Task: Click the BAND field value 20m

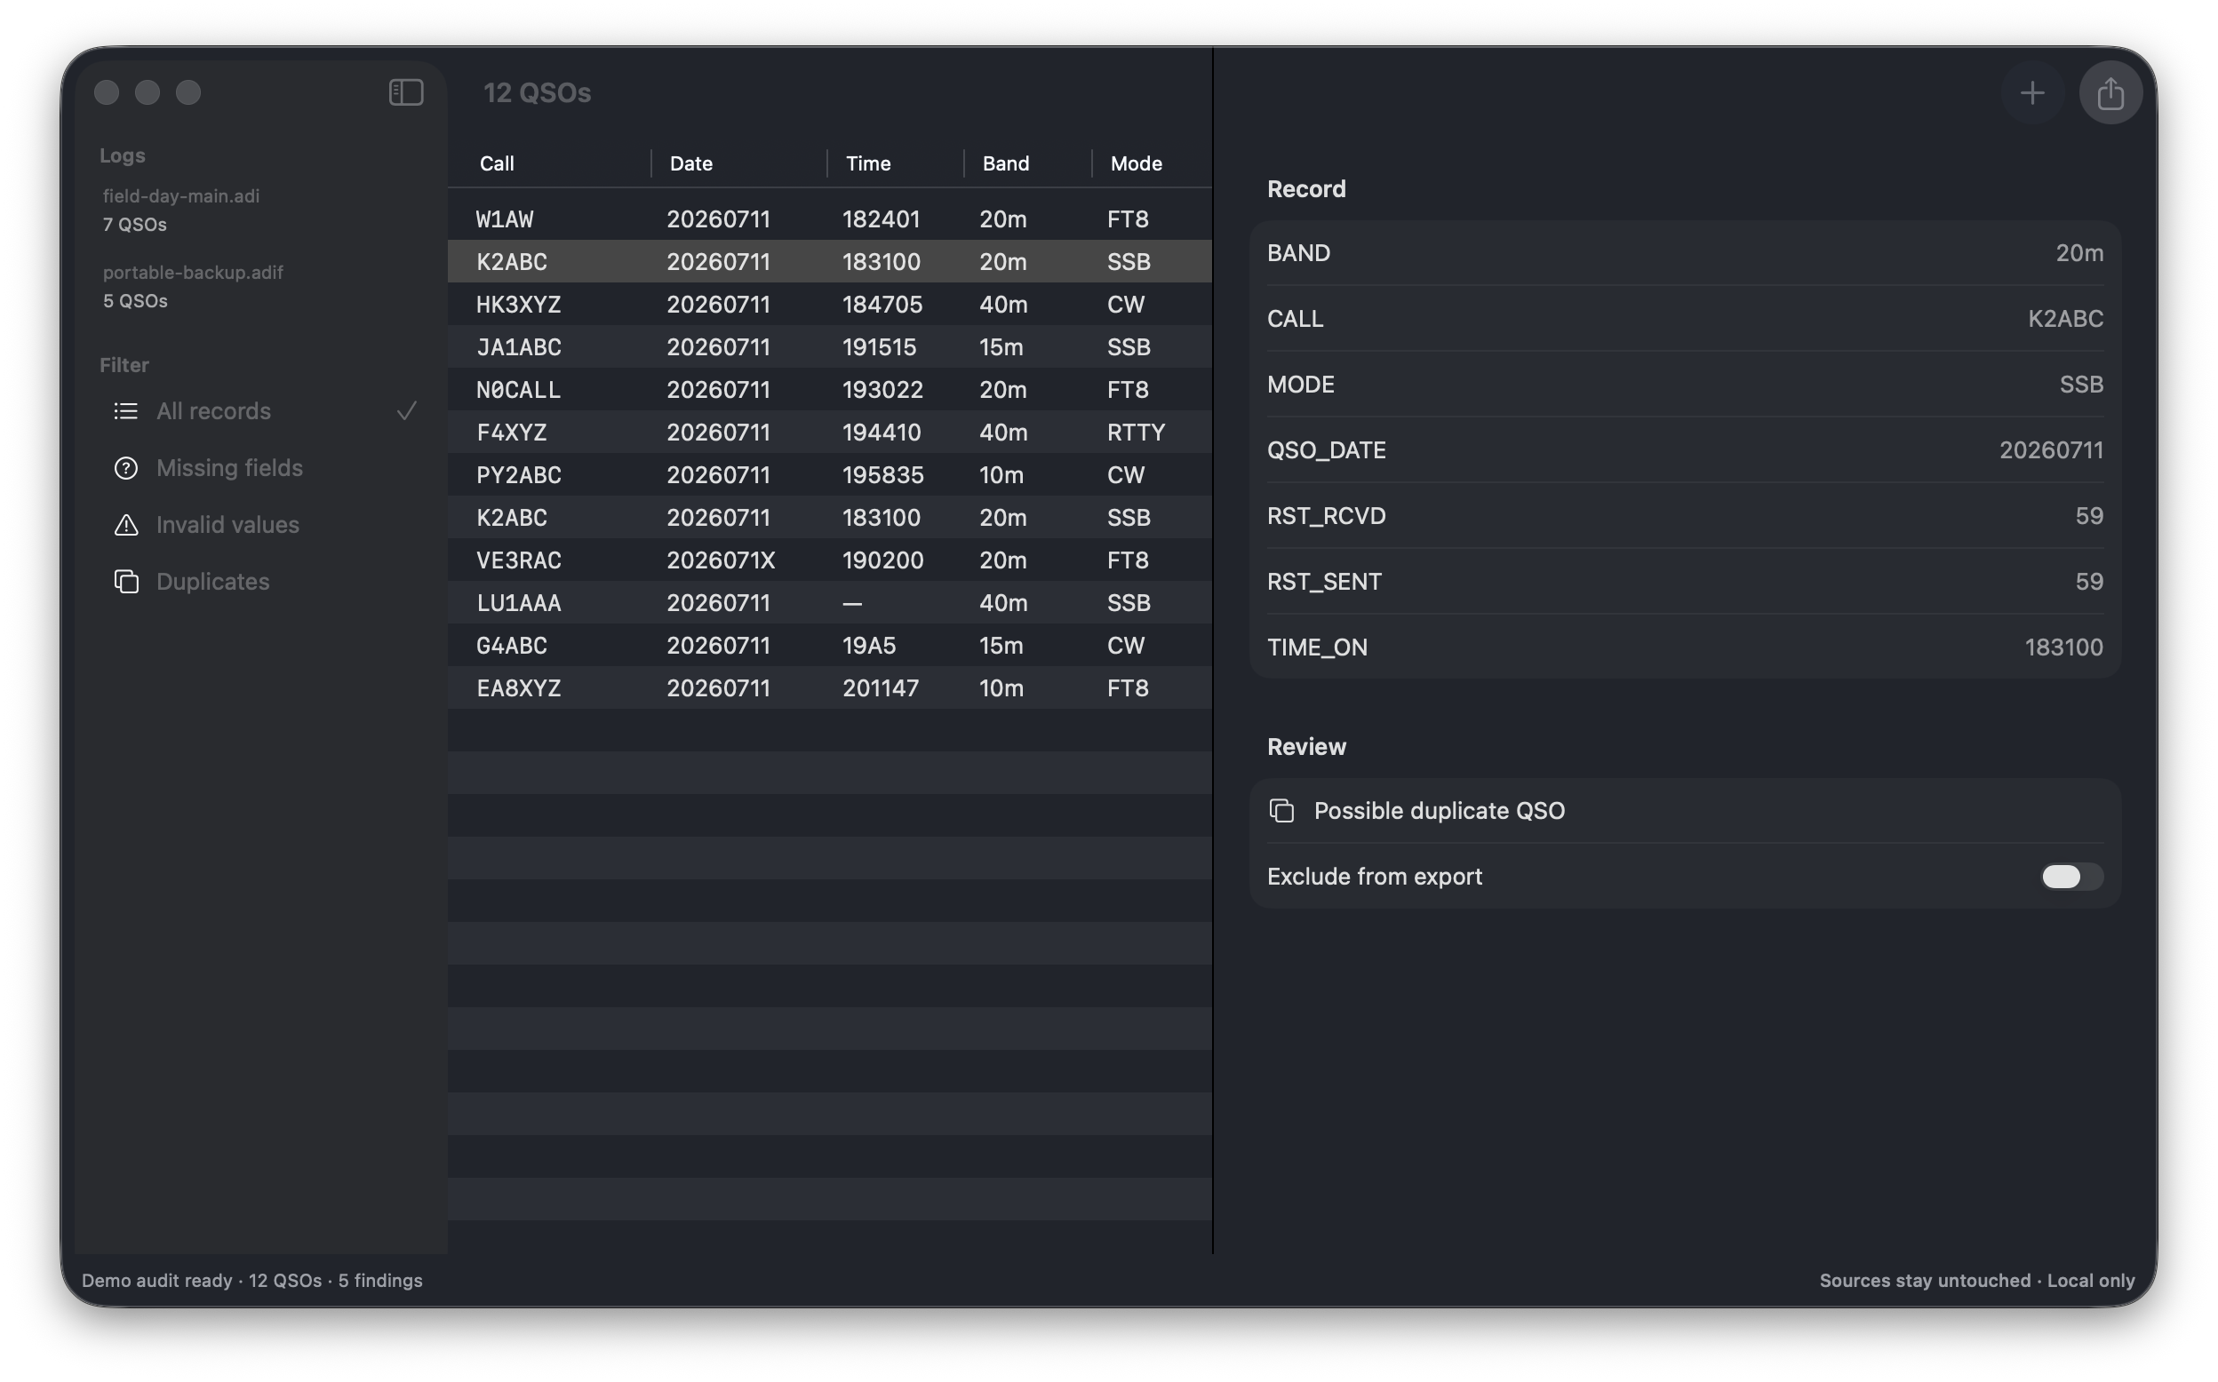Action: pos(2079,253)
